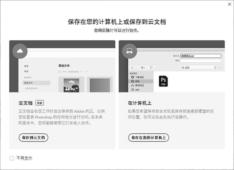Click the cloud icon on the cloud card
The width and height of the screenshot is (234, 170).
tap(20, 51)
